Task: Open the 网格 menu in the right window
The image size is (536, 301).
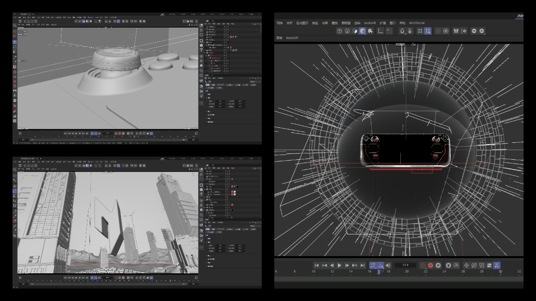Action: pyautogui.click(x=279, y=23)
